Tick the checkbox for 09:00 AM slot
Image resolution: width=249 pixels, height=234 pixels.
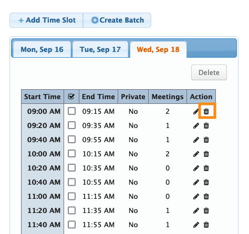coord(72,111)
